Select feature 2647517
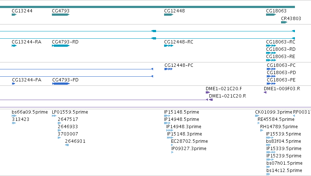The width and height of the screenshot is (311, 176). point(68,119)
